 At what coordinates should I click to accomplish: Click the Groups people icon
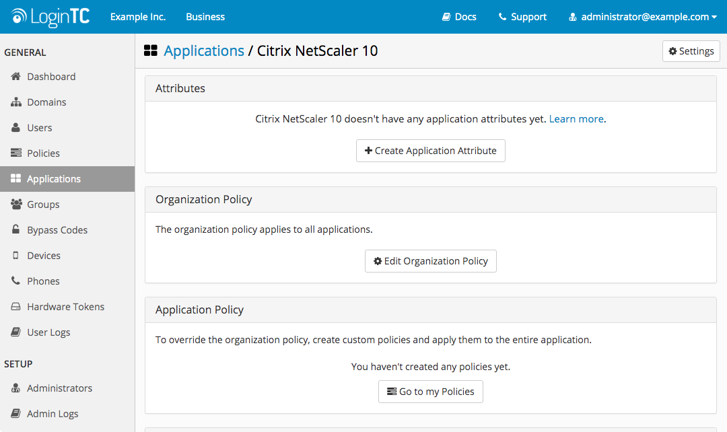click(16, 204)
